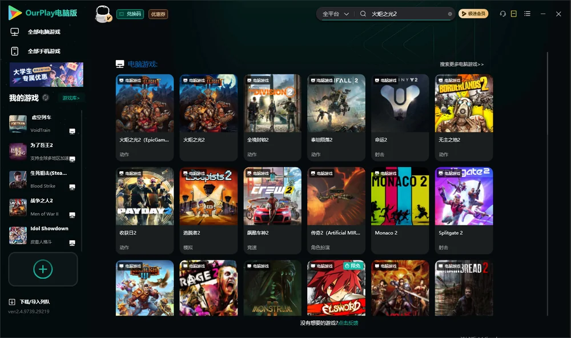The height and width of the screenshot is (338, 571).
Task: Click the user avatar icon
Action: 103,14
